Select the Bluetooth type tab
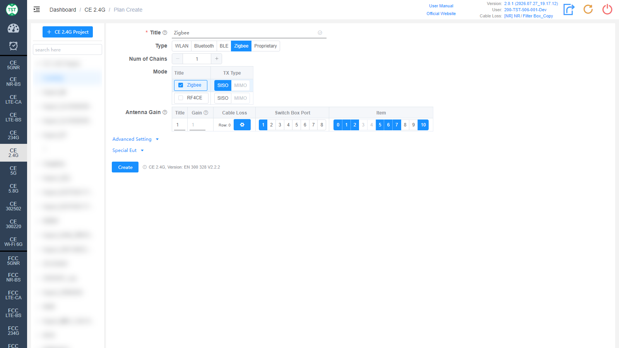The width and height of the screenshot is (619, 348). click(x=204, y=46)
